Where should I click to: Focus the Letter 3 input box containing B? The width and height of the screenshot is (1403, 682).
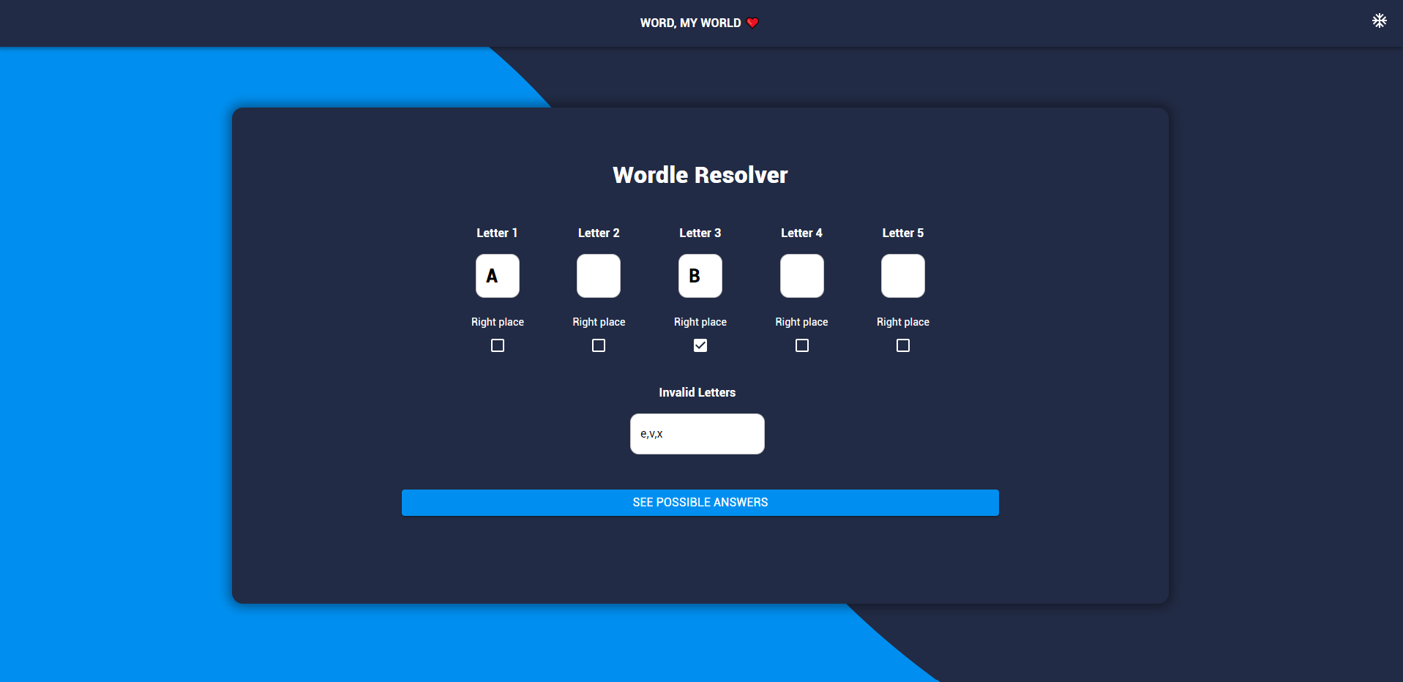tap(700, 276)
